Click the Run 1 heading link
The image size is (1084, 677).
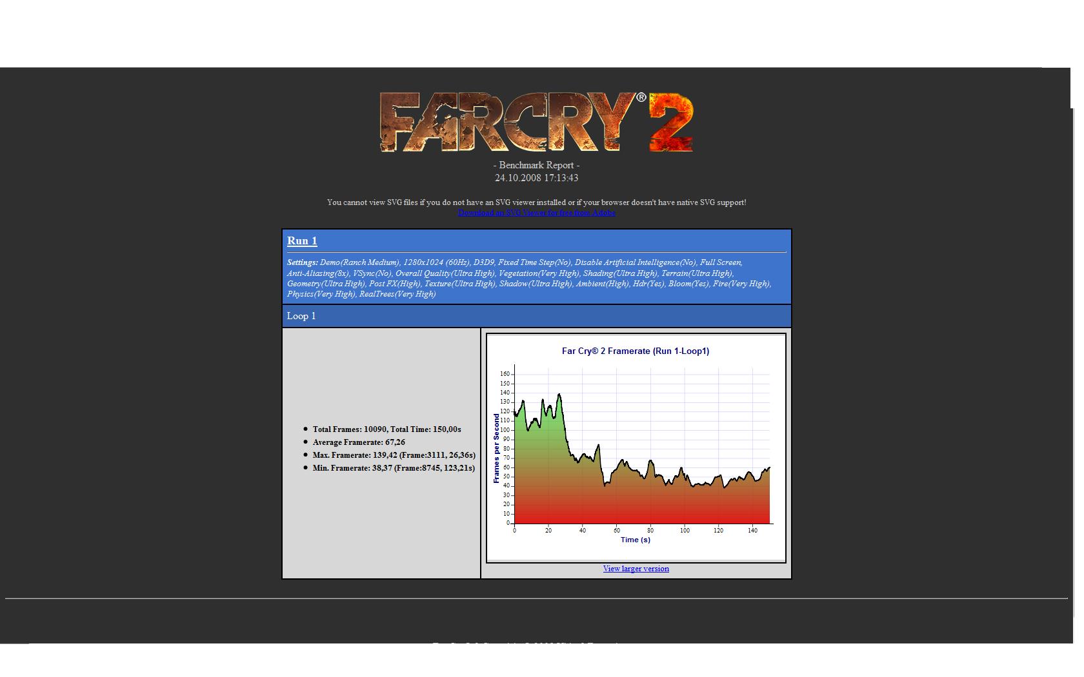(x=302, y=240)
